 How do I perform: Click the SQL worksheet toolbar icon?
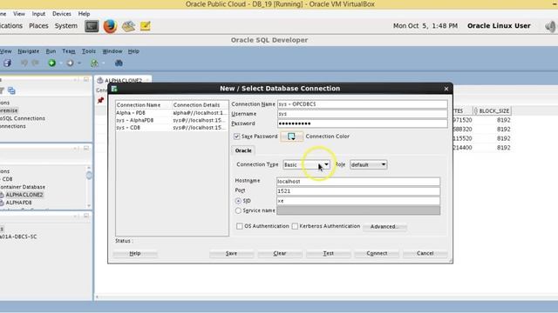(x=94, y=63)
